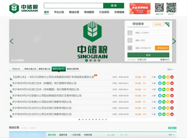Select first pagination dot below announcements list
This screenshot has width=187, height=138.
(x=79, y=119)
